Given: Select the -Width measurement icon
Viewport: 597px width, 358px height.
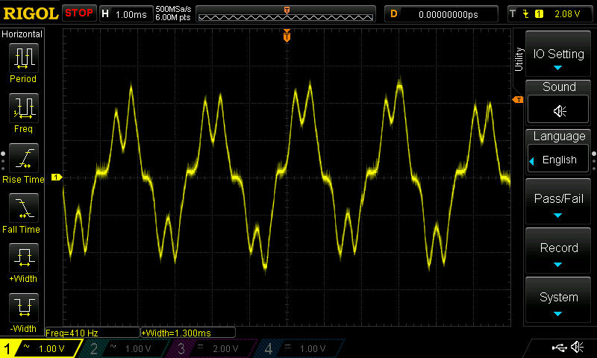Looking at the screenshot, I should coord(23,308).
